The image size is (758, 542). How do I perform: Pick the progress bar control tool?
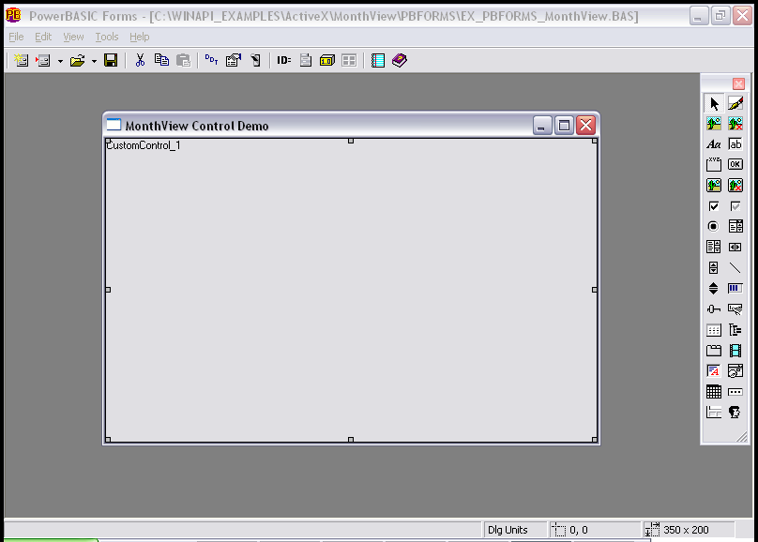(x=735, y=289)
